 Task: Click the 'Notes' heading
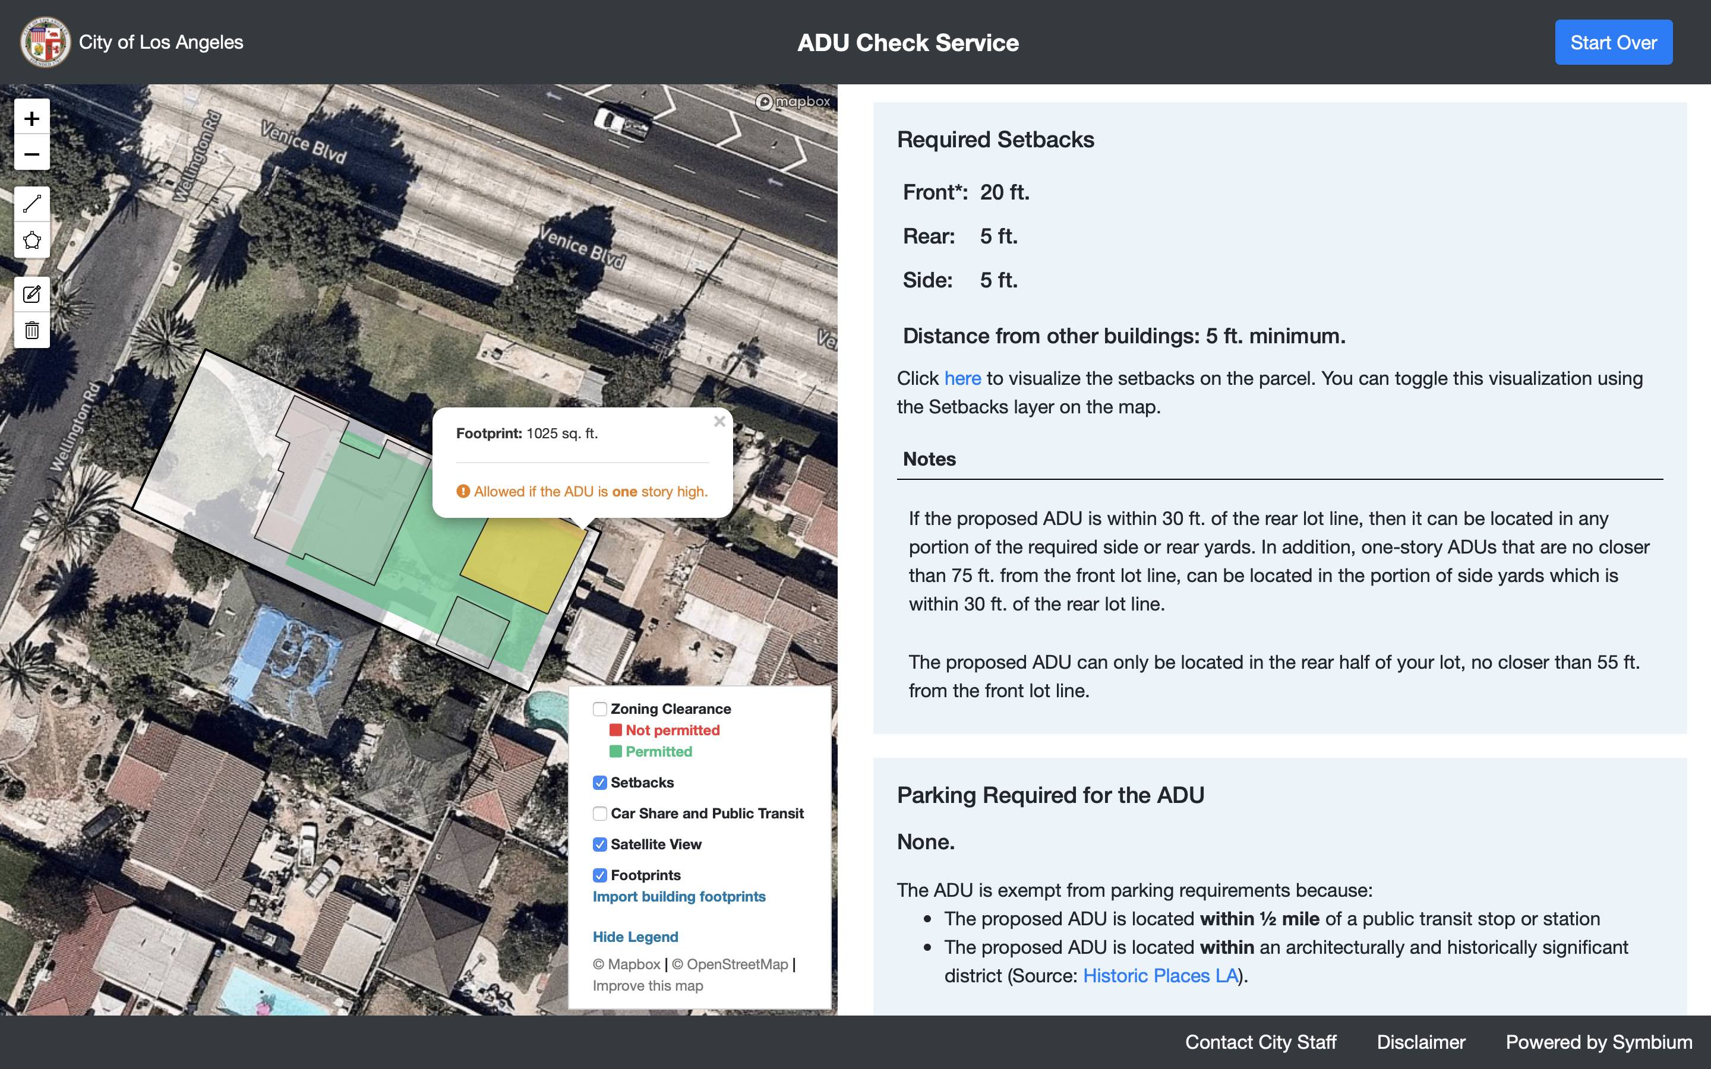coord(929,459)
